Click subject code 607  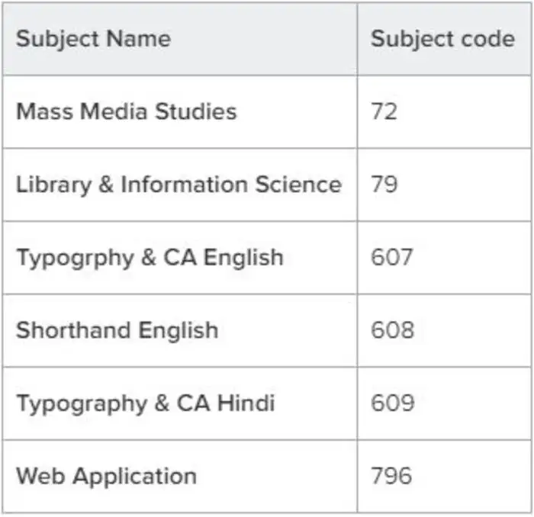392,257
